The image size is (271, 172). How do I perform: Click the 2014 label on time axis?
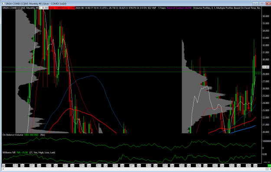click(82, 165)
